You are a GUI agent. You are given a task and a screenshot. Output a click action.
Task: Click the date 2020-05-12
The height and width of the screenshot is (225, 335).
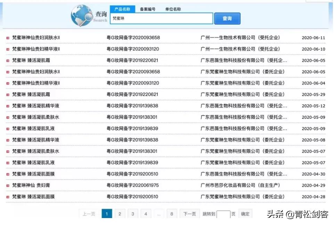coord(313,106)
